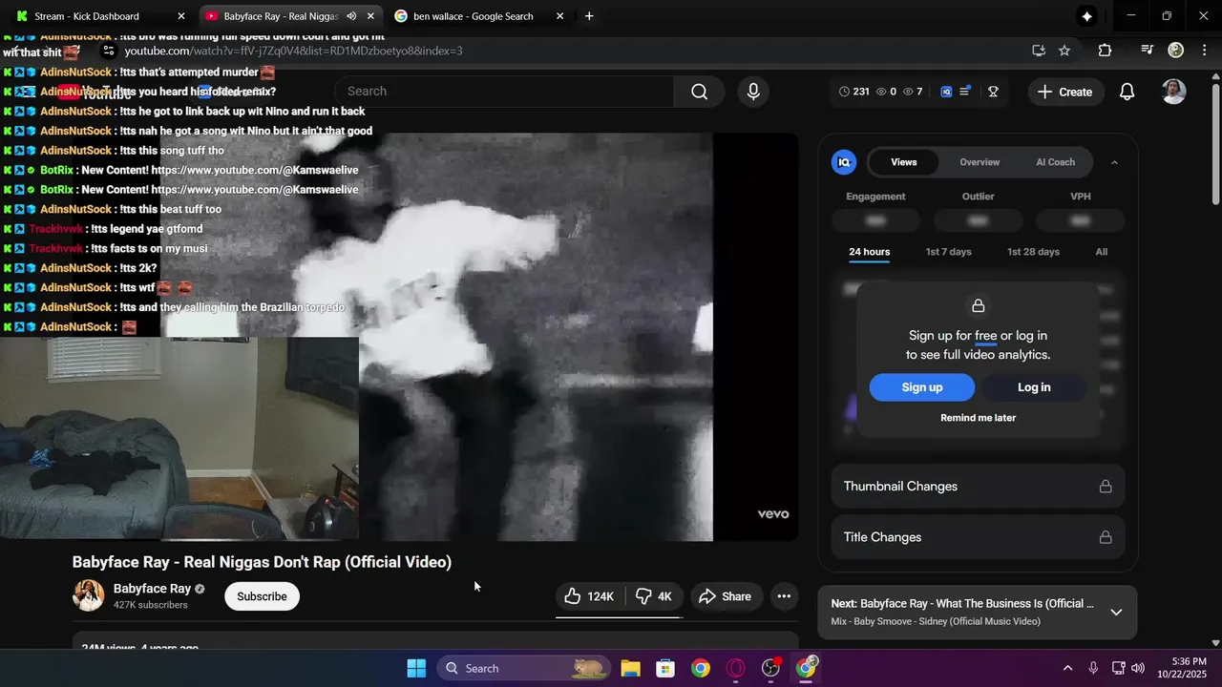Show hidden system tray icons
1222x687 pixels.
tap(1067, 668)
